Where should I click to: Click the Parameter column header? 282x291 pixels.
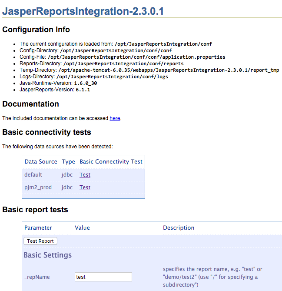38,228
